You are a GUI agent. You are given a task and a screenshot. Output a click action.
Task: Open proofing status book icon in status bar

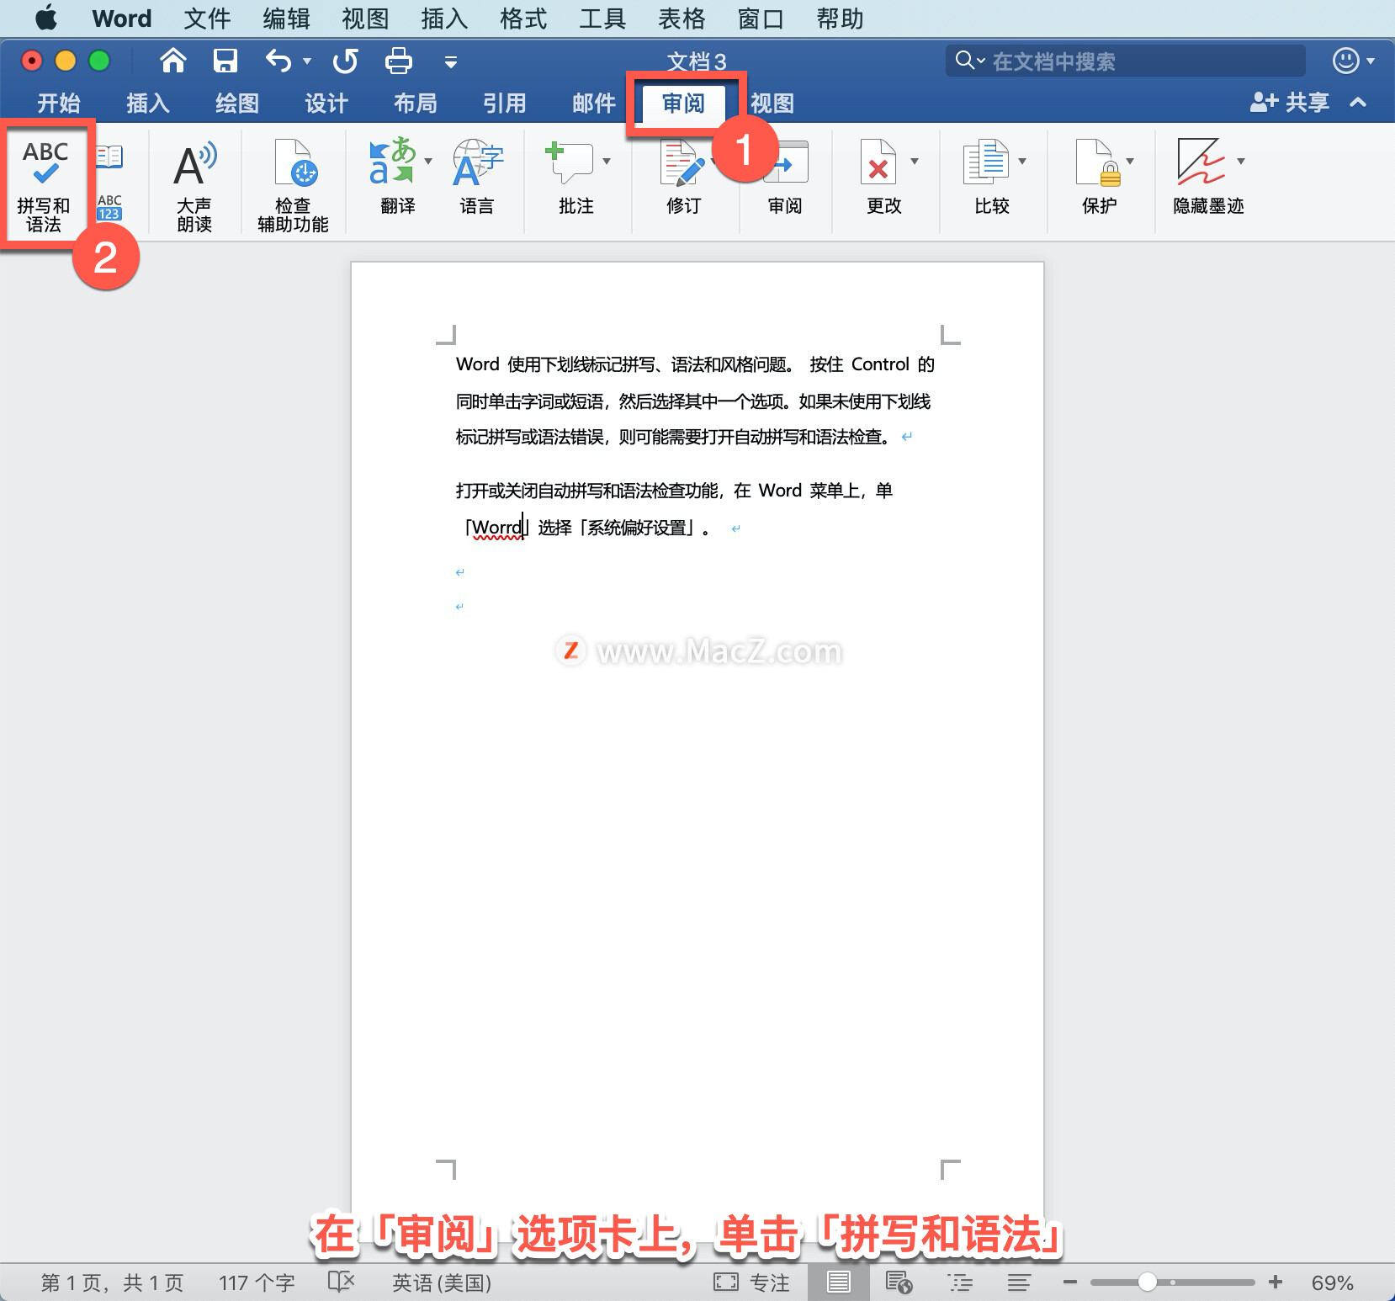(341, 1282)
